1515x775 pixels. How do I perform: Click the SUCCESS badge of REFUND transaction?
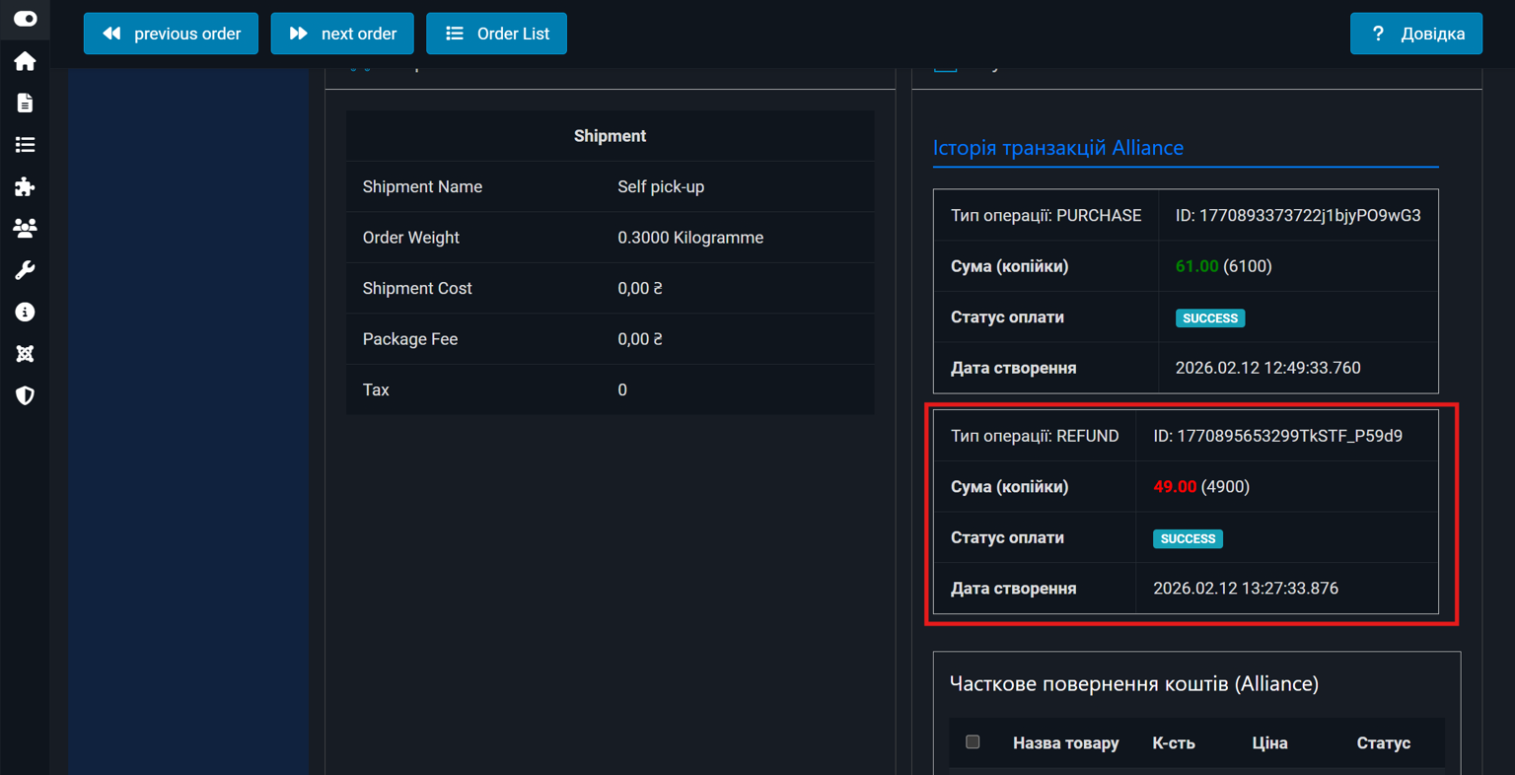point(1188,539)
